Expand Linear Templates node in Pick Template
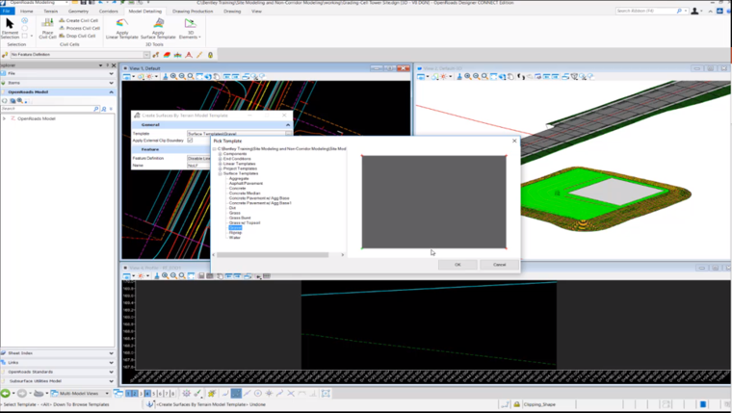This screenshot has height=413, width=732. click(x=221, y=164)
